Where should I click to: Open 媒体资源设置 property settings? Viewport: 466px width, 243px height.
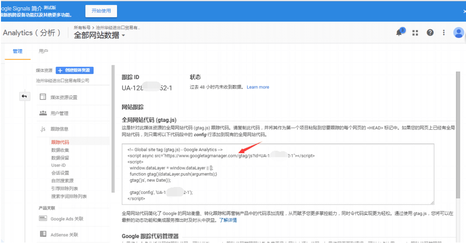pyautogui.click(x=63, y=97)
